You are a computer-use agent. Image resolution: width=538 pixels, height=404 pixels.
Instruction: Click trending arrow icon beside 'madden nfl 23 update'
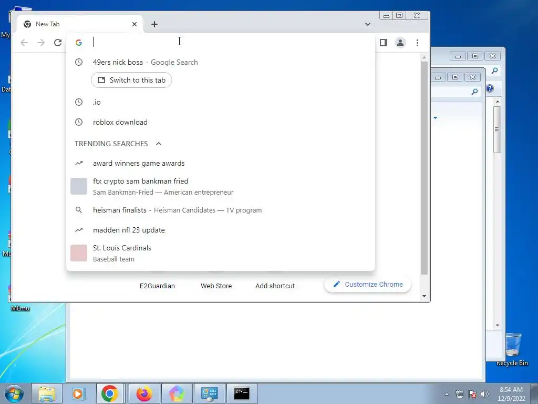click(x=79, y=230)
